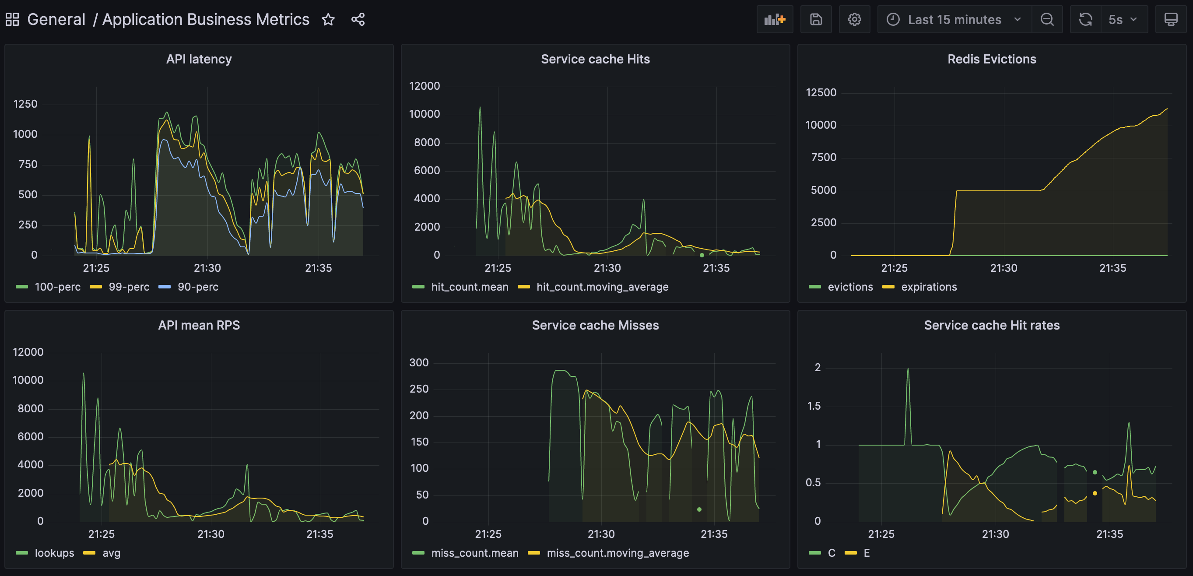Toggle the 100-perc series legend
Screen dimensions: 1193x576
point(57,287)
